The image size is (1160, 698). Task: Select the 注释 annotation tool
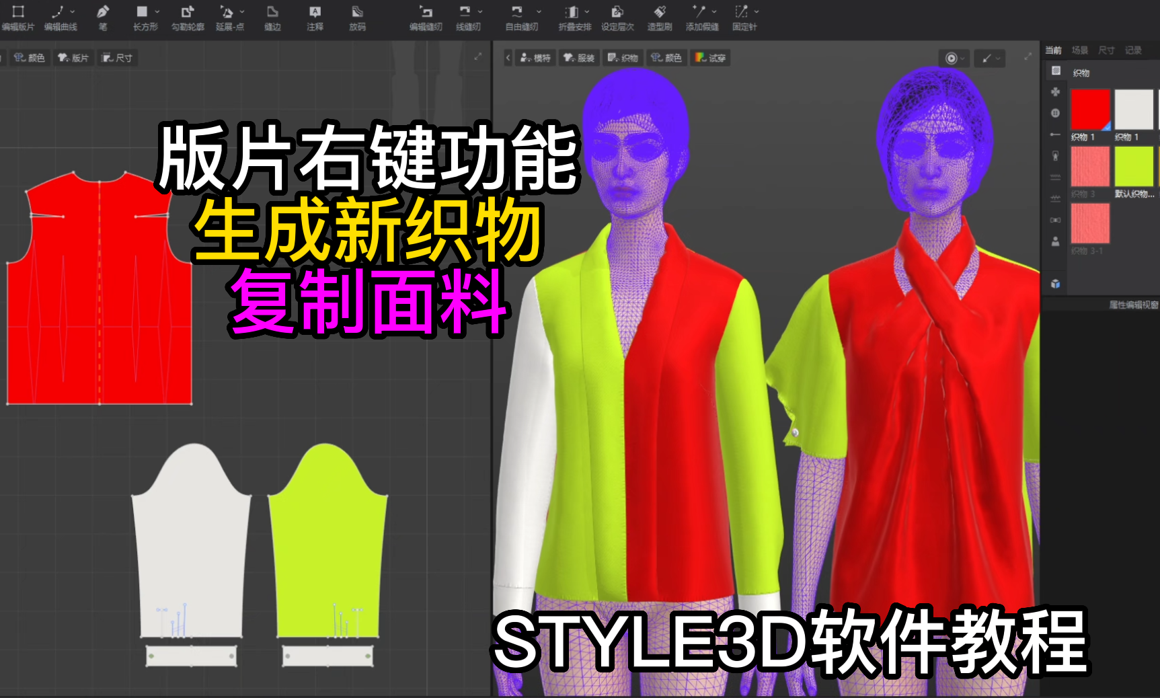[315, 17]
